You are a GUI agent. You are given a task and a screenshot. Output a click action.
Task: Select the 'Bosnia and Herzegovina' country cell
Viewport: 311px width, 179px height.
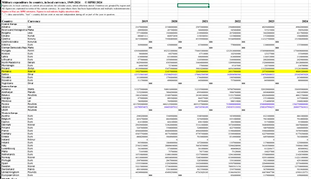click(x=14, y=30)
